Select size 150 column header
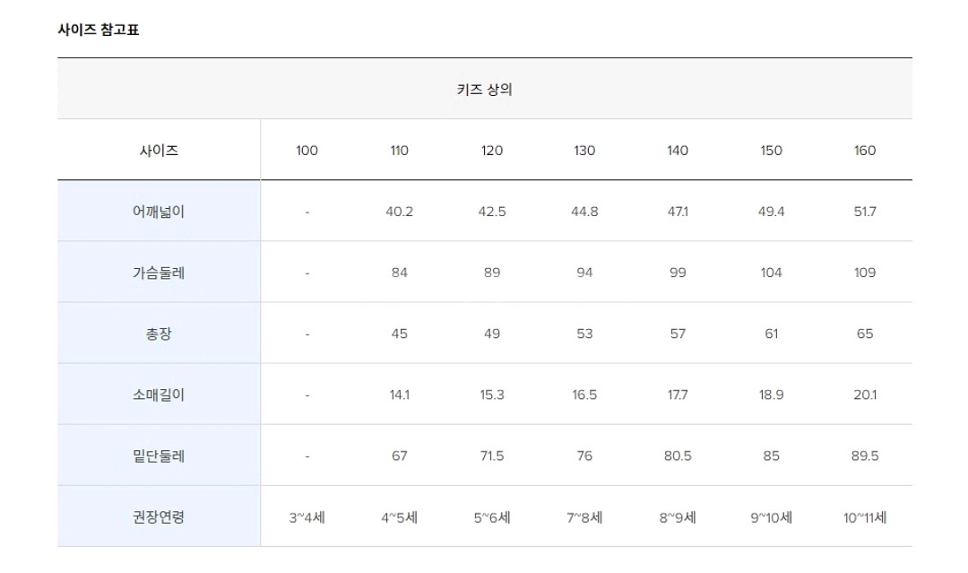 pyautogui.click(x=771, y=151)
